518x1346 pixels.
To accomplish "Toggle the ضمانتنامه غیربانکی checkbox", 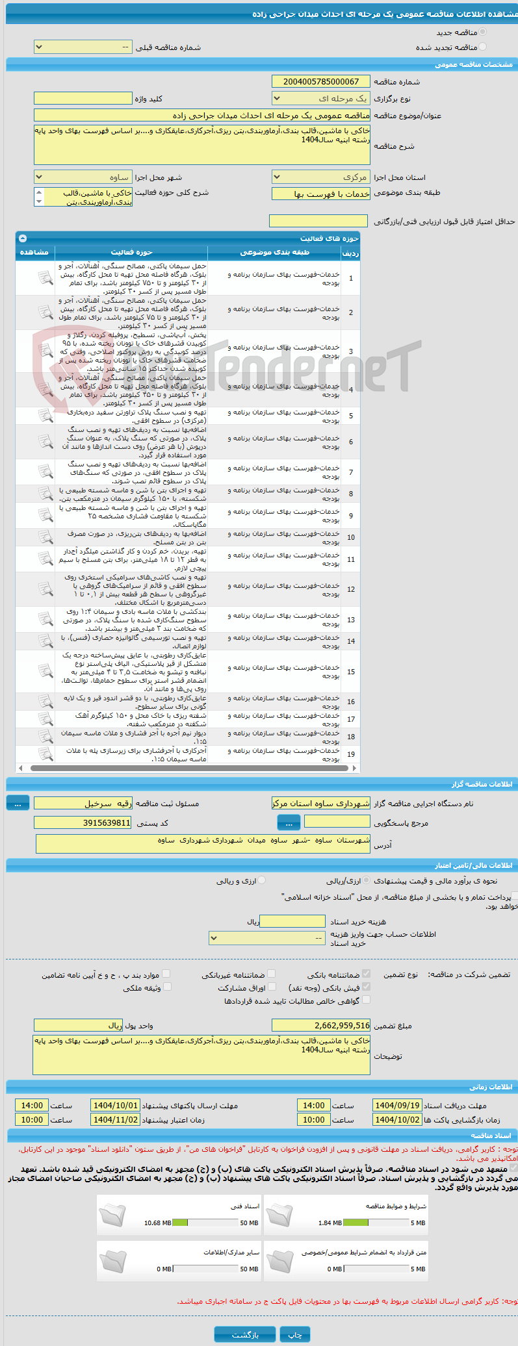I will [272, 974].
